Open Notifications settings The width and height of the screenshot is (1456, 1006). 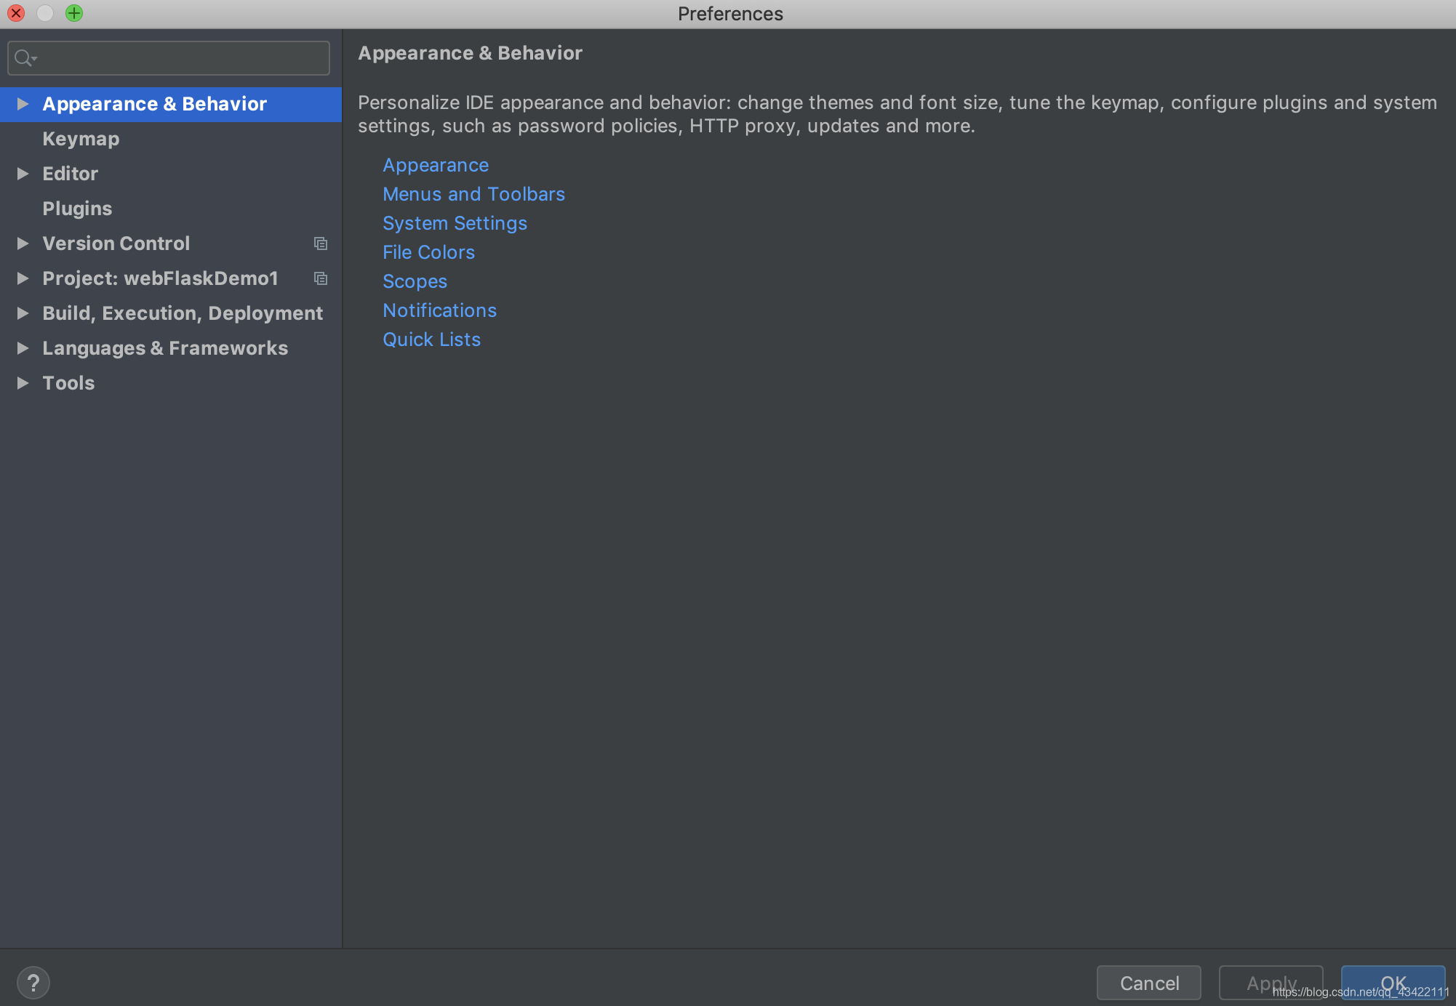click(438, 310)
